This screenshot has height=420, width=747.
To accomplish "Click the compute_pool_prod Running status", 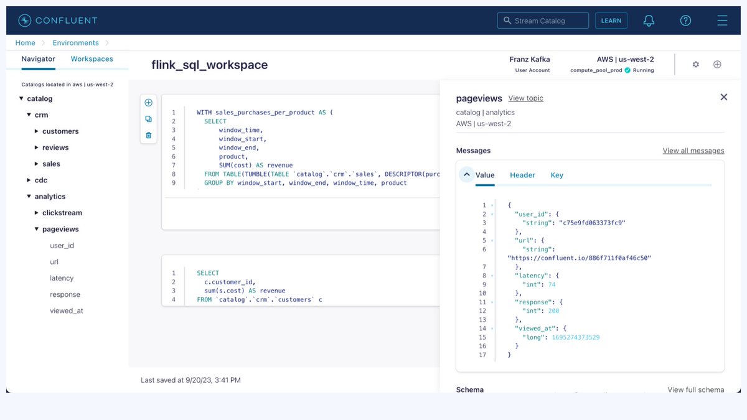I will (612, 70).
